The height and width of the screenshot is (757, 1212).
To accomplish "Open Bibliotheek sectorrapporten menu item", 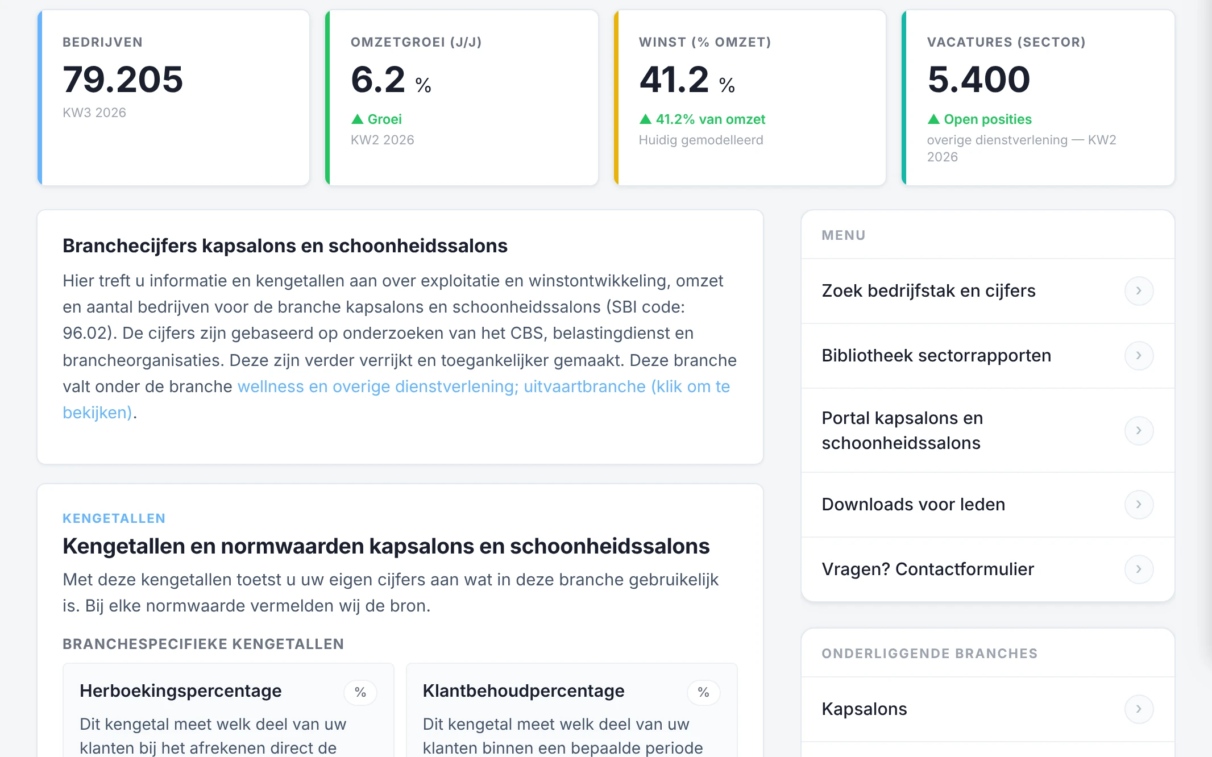I will [987, 356].
